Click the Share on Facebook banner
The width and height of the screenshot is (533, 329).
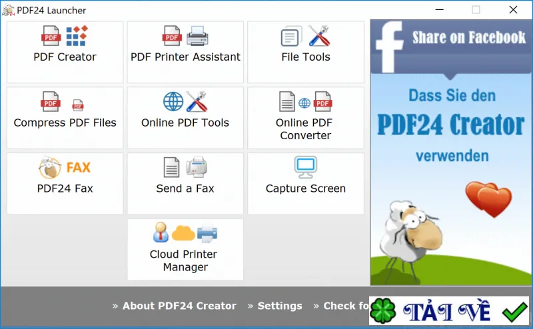pos(451,46)
